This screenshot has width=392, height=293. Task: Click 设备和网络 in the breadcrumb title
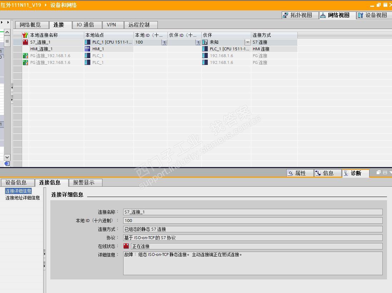point(63,5)
